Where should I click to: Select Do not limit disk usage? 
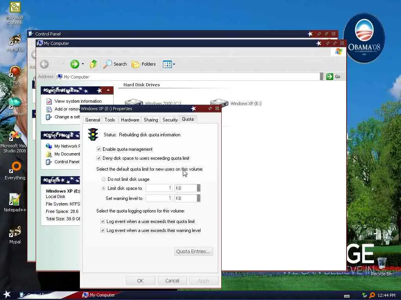[103, 179]
